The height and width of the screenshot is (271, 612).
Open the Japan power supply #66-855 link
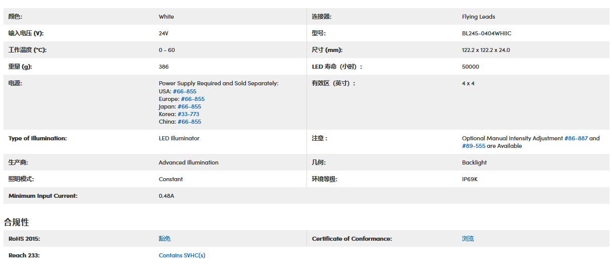coord(189,106)
